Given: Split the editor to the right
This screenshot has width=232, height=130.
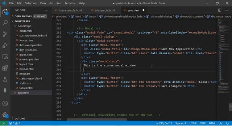Looking at the screenshot, I should 220,10.
